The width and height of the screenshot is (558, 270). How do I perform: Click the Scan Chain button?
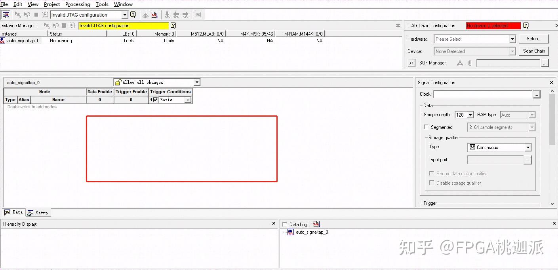(x=534, y=51)
